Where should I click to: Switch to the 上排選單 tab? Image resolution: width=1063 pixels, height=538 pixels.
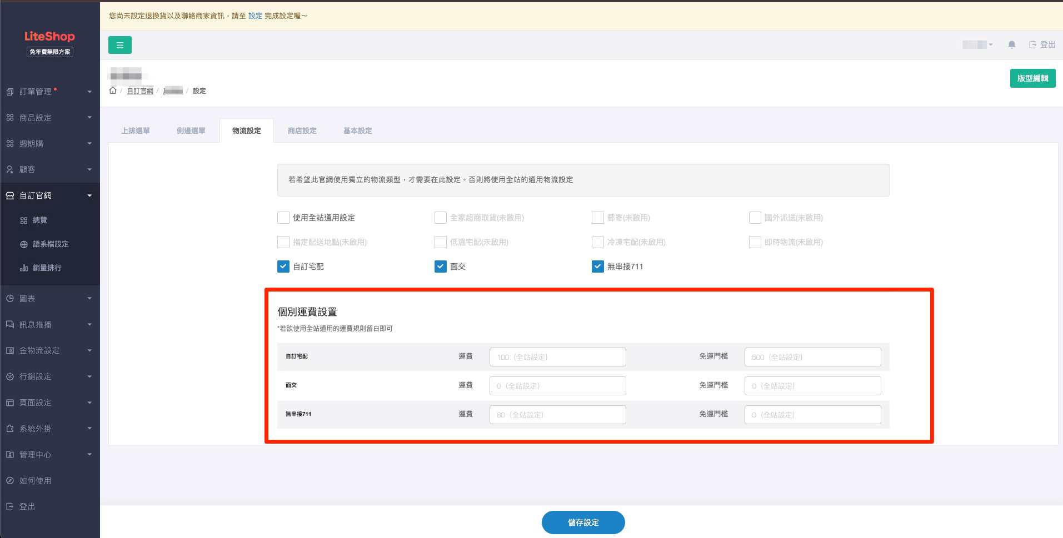(x=136, y=131)
